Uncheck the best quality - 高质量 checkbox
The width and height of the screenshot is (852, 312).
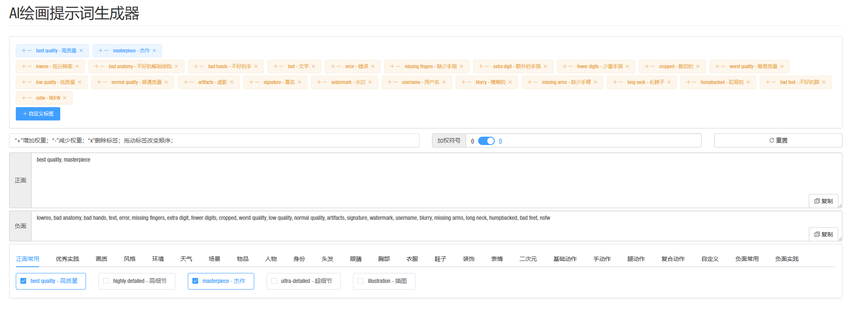coord(23,281)
